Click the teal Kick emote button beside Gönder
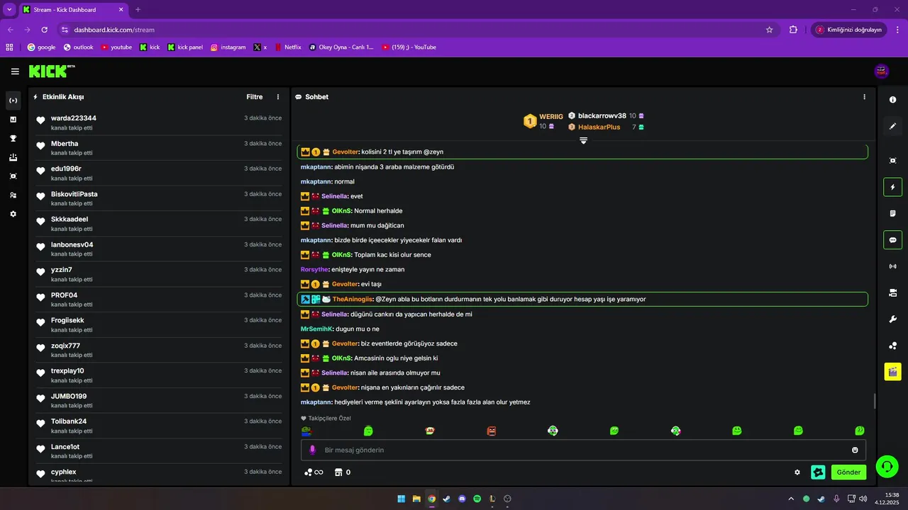Image resolution: width=908 pixels, height=510 pixels. (818, 472)
